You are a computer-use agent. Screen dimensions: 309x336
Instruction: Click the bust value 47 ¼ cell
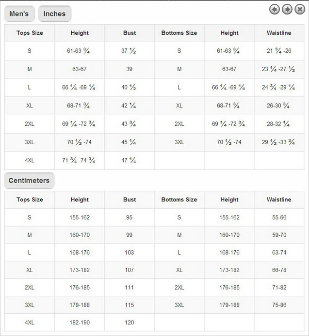pyautogui.click(x=130, y=160)
